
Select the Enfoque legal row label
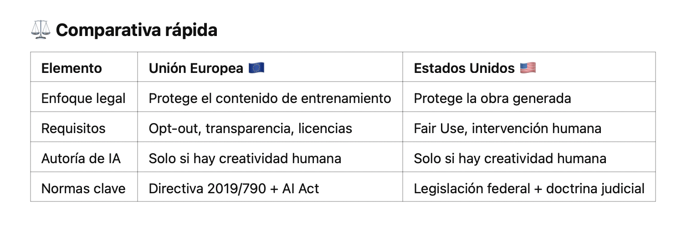pos(83,98)
